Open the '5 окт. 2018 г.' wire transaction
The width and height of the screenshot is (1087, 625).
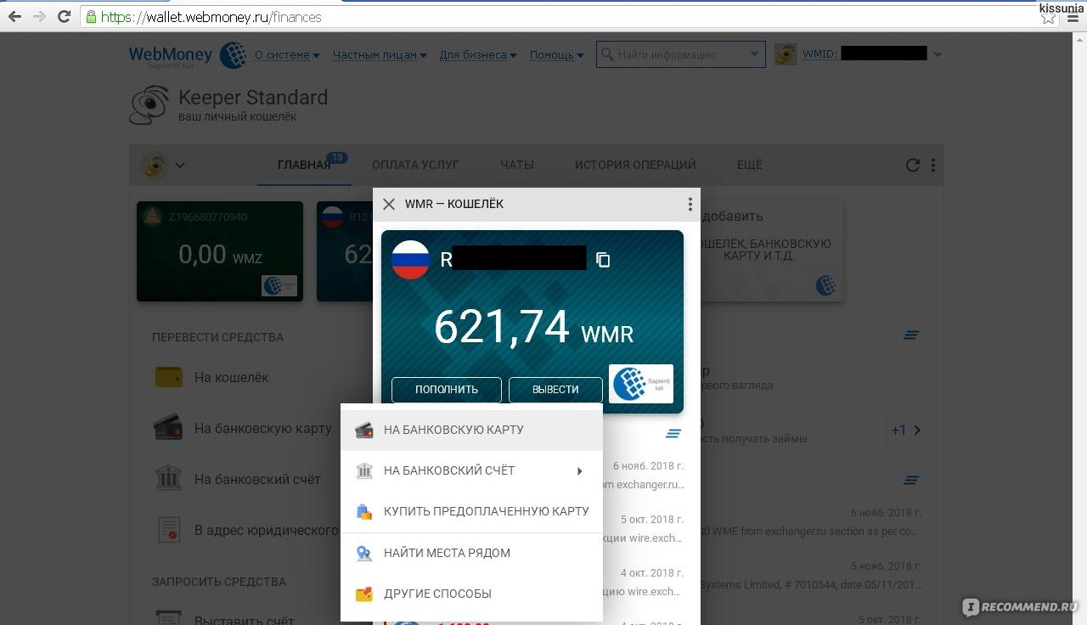(647, 528)
